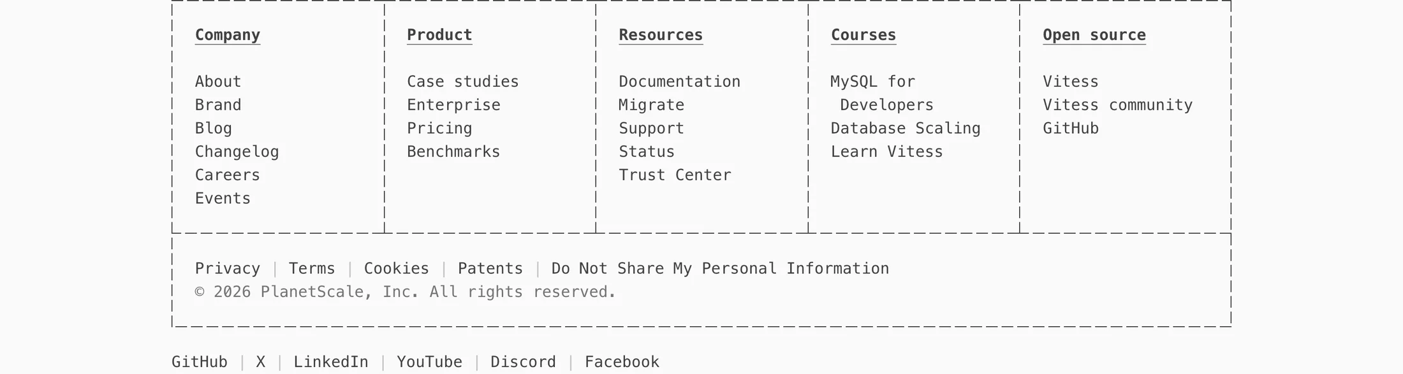Click Do Not Share My Personal Information
This screenshot has width=1403, height=374.
[720, 269]
